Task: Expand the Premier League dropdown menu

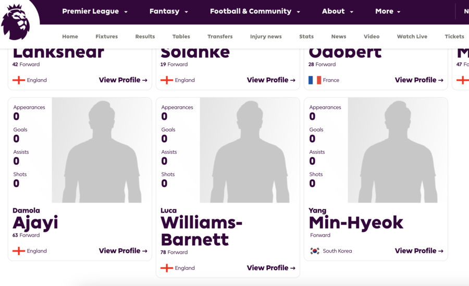Action: pos(95,11)
